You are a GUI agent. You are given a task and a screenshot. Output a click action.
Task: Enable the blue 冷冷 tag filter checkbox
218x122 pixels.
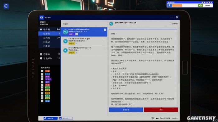pos(42,74)
